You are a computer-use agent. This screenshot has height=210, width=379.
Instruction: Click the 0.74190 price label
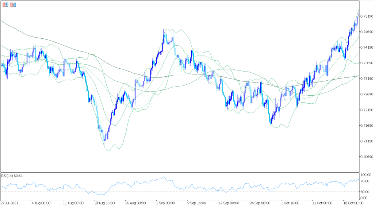(367, 47)
